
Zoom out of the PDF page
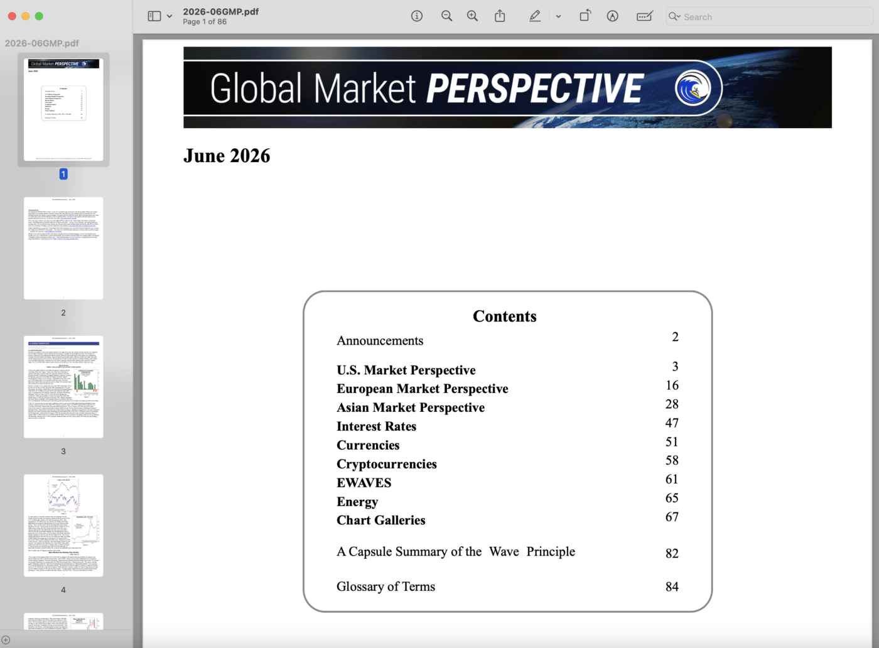coord(446,16)
